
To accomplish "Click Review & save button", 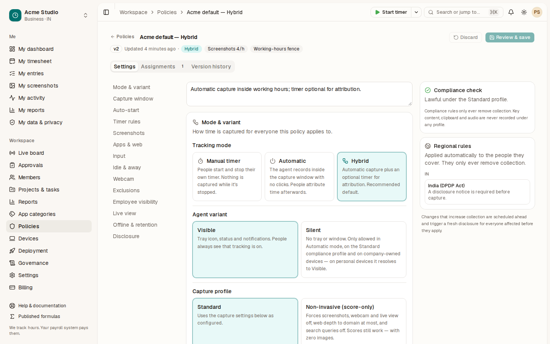I will (510, 37).
